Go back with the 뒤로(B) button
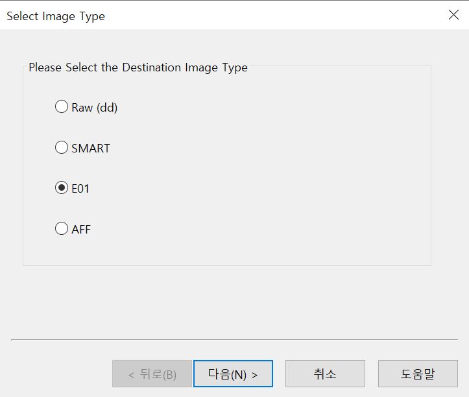 pos(152,374)
